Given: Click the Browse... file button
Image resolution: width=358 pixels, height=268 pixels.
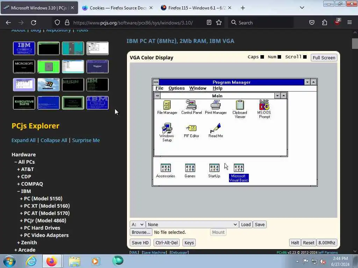Looking at the screenshot, I should tap(141, 232).
